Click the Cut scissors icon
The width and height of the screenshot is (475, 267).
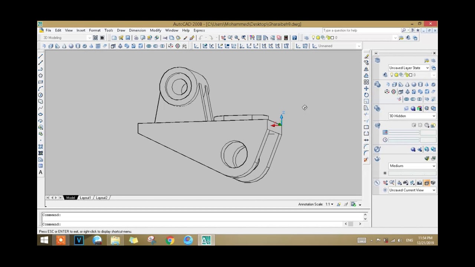coord(165,38)
